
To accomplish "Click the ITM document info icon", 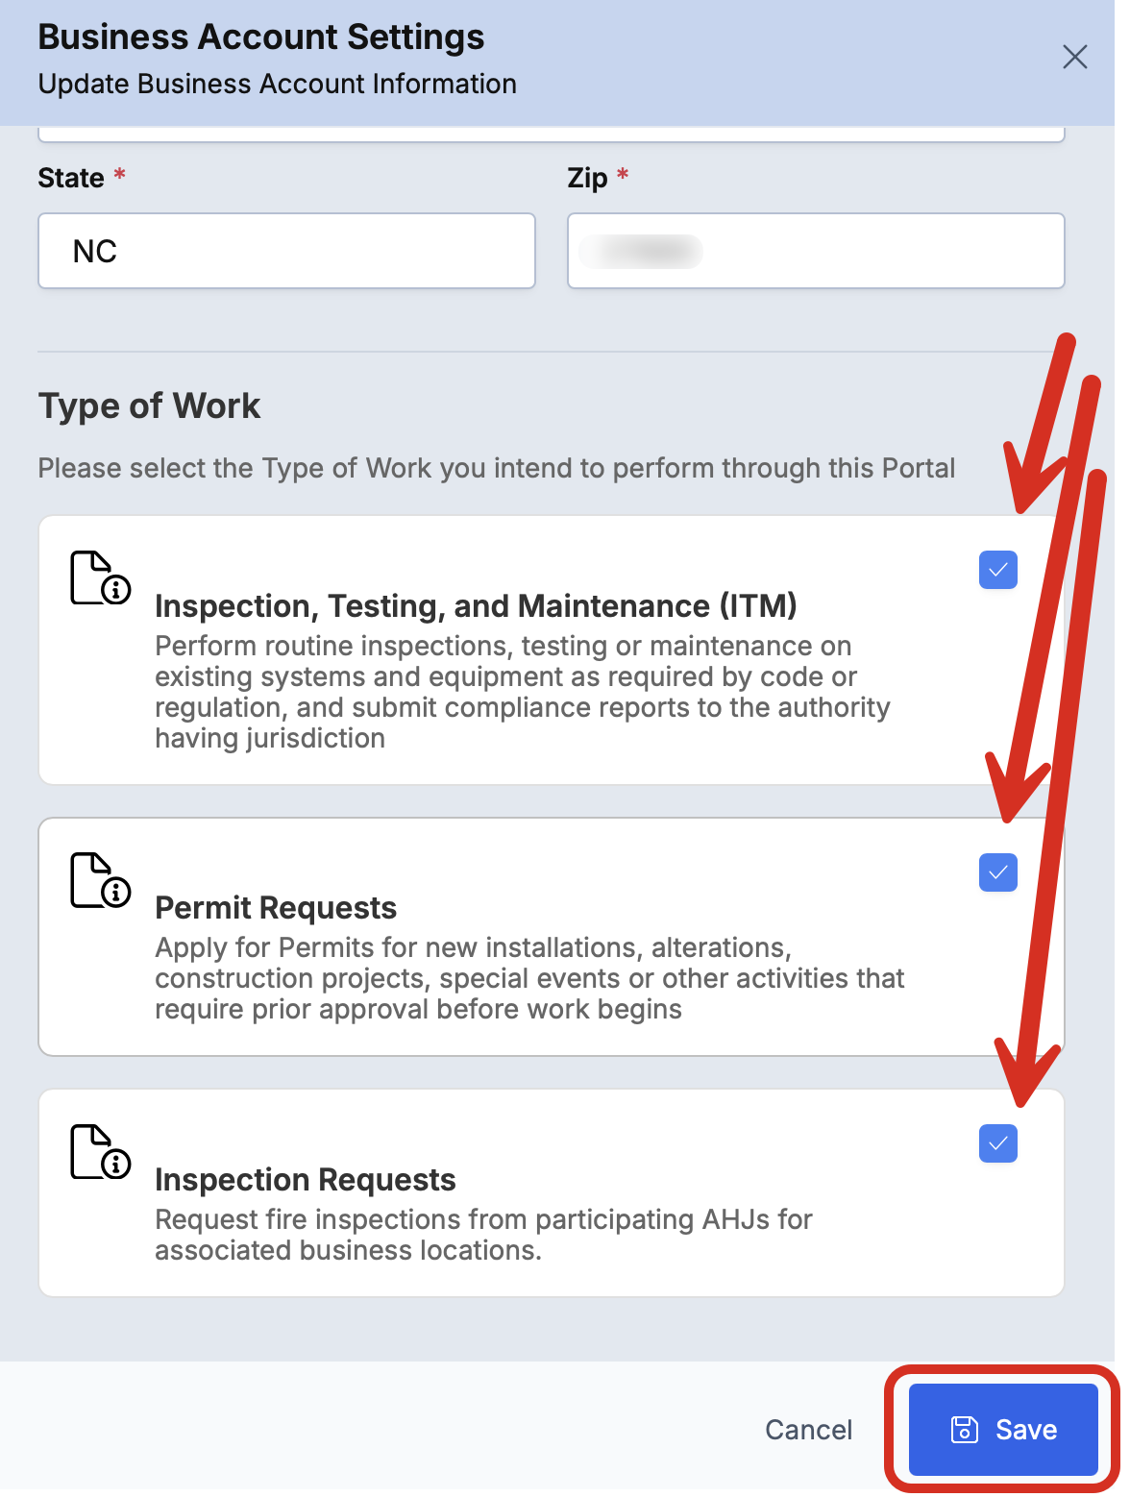I will coord(101,577).
